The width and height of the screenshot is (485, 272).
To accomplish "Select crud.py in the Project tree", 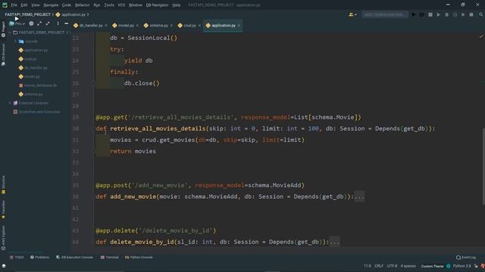I will pos(27,59).
